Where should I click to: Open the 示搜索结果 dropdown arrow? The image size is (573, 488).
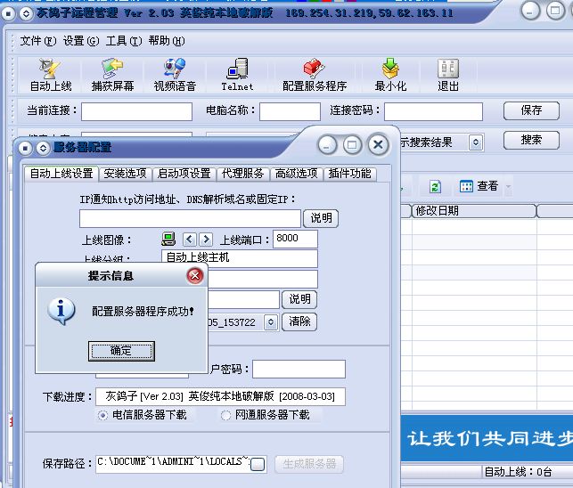(x=476, y=142)
